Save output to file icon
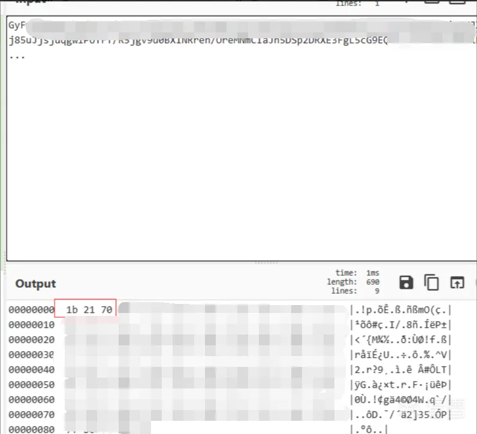This screenshot has width=477, height=434. (406, 282)
